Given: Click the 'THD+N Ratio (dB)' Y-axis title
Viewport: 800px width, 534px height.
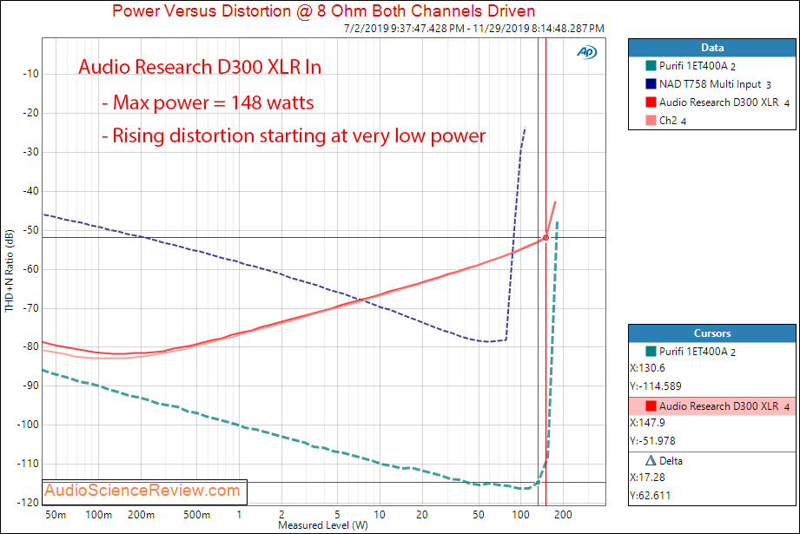Looking at the screenshot, I should click(9, 270).
